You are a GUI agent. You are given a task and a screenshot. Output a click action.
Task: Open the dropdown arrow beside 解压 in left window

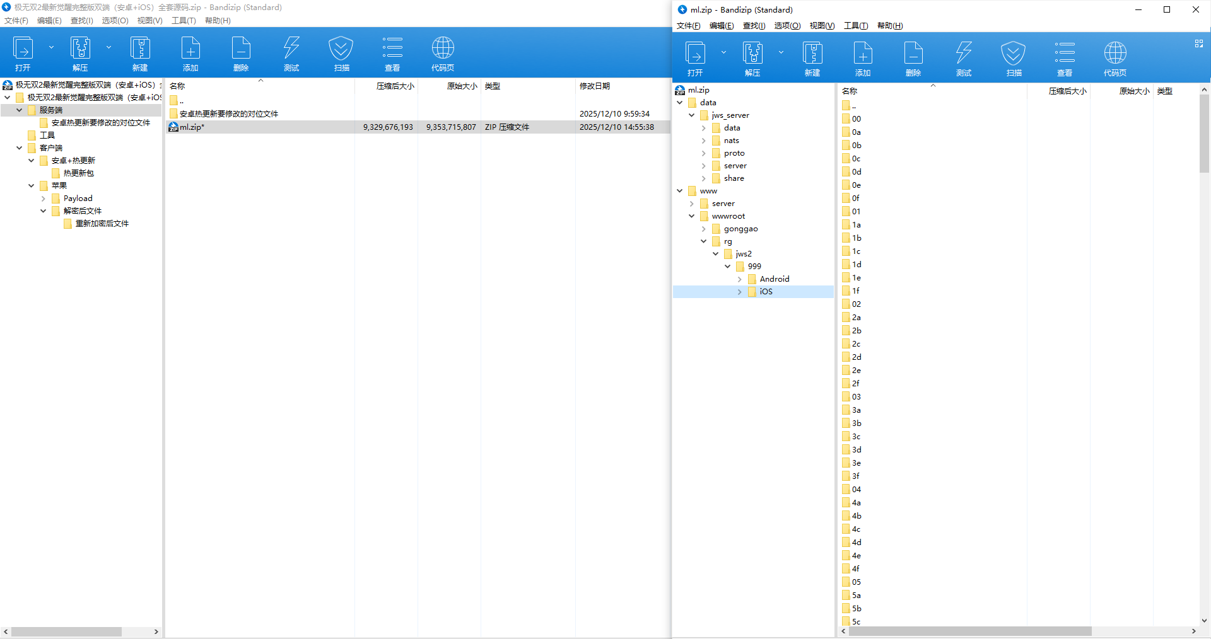[108, 47]
